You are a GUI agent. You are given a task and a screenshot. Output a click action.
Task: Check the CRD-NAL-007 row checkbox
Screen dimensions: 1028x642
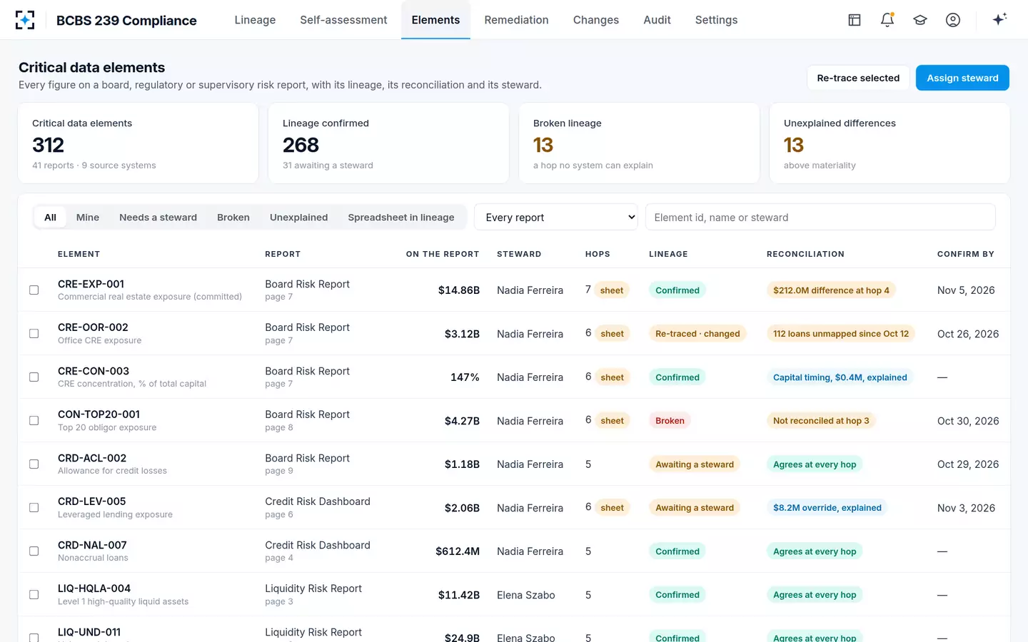click(34, 551)
